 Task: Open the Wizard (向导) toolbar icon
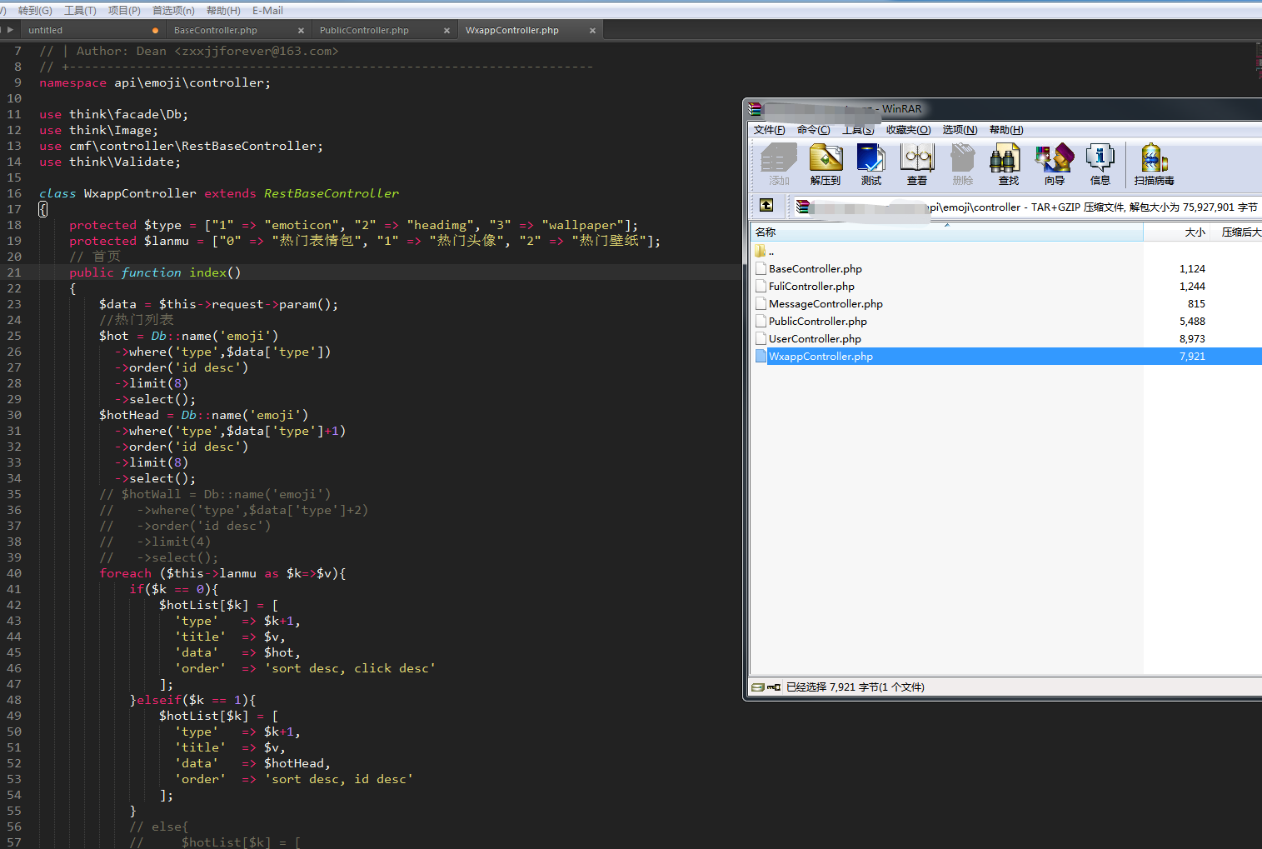coord(1055,164)
